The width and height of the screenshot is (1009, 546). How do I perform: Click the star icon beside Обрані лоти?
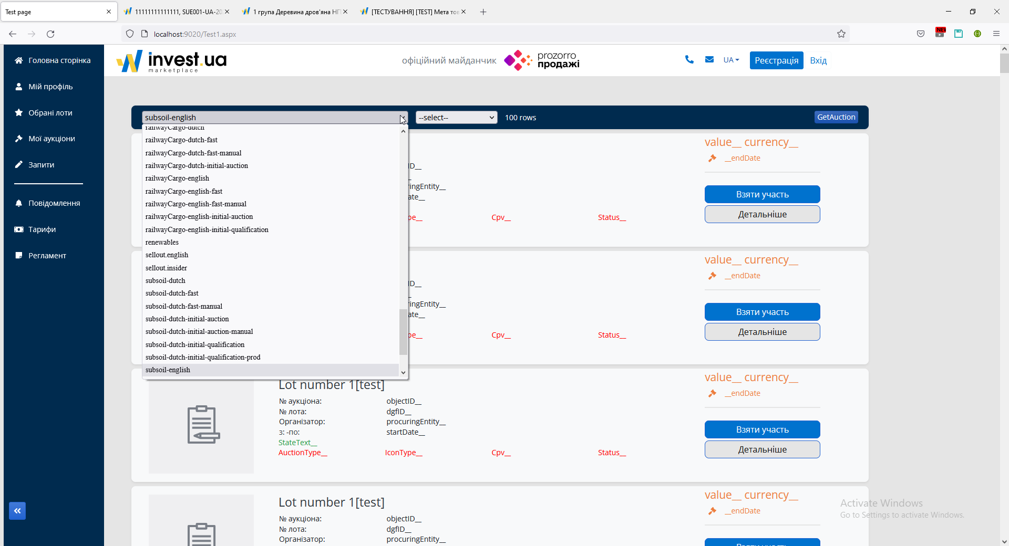pyautogui.click(x=19, y=112)
